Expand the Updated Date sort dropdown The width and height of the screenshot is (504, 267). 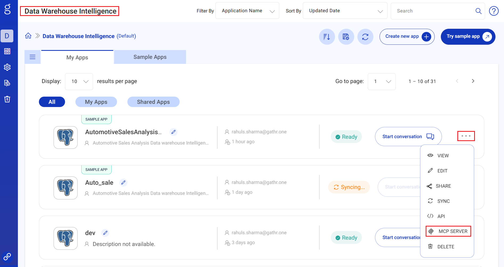pyautogui.click(x=345, y=11)
